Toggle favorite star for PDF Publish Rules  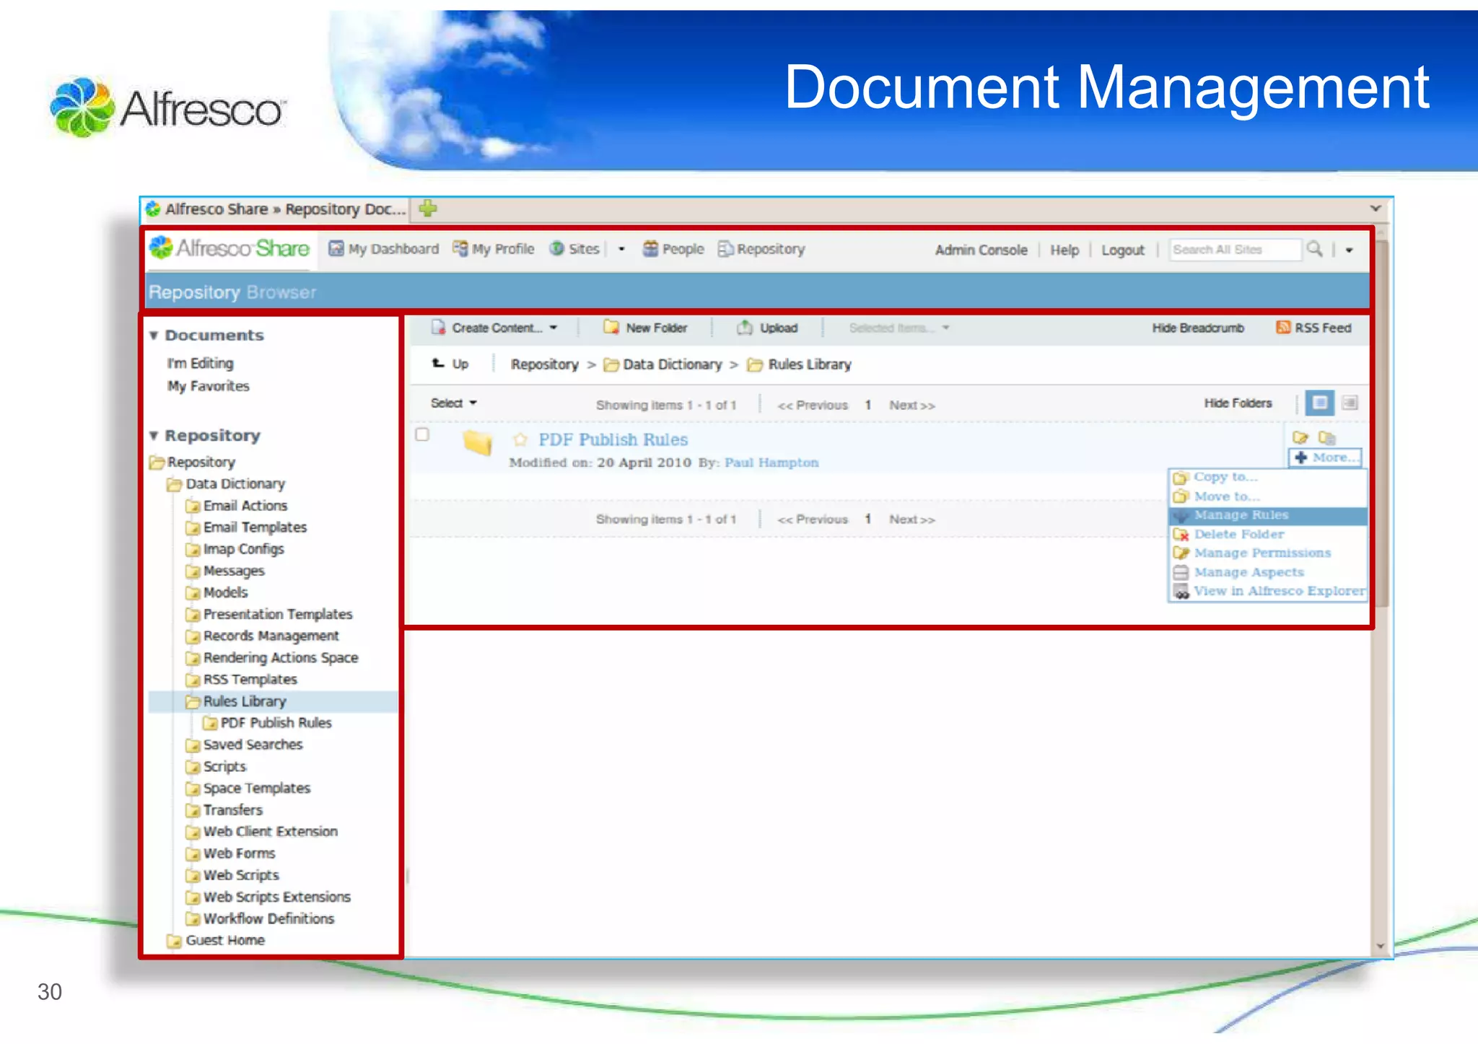click(520, 439)
